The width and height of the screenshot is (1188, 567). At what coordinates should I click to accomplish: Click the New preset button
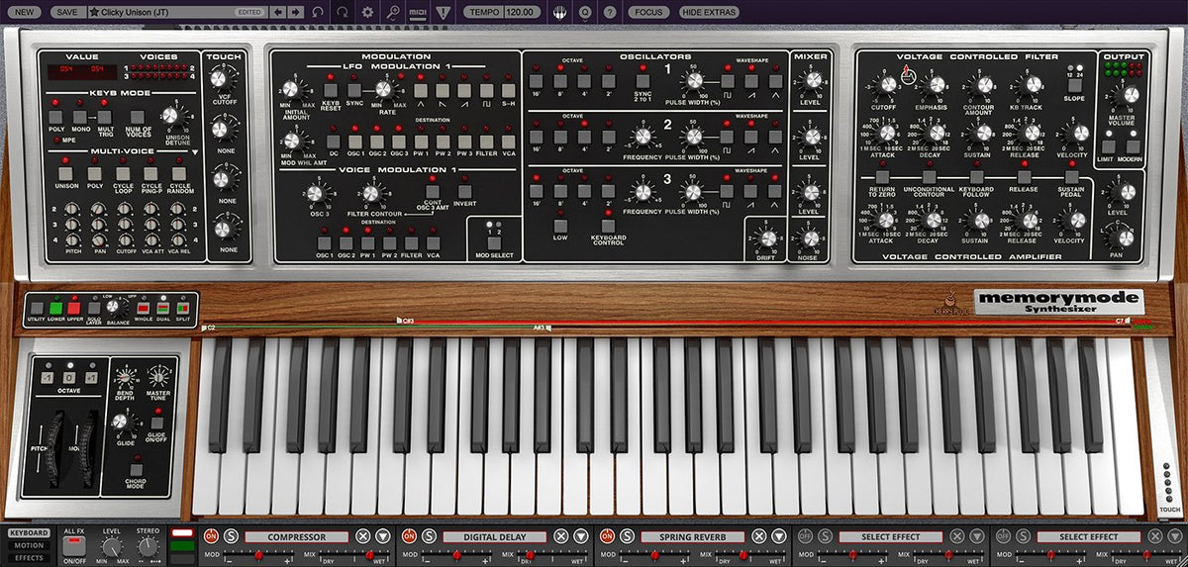(x=24, y=12)
